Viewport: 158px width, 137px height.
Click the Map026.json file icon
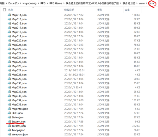tap(9, 66)
